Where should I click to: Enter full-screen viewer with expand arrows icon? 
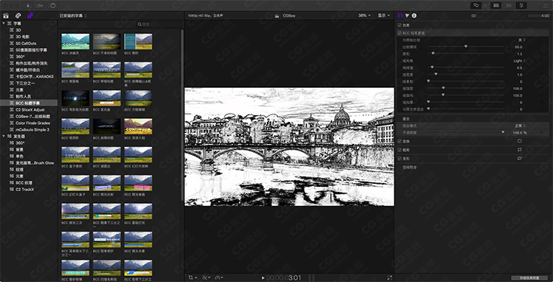[x=389, y=278]
